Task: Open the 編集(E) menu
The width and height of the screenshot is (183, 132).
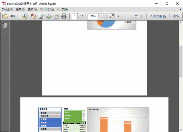Action: (x=20, y=9)
